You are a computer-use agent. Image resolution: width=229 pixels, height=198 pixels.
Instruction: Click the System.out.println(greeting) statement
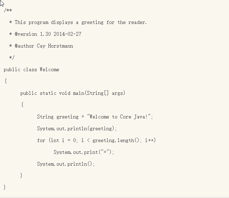coord(77,129)
